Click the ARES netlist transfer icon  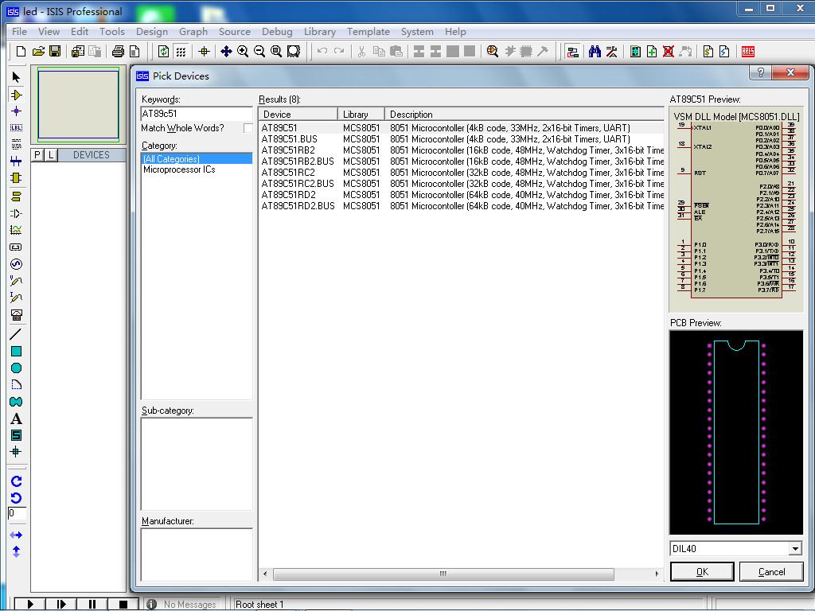pyautogui.click(x=748, y=52)
